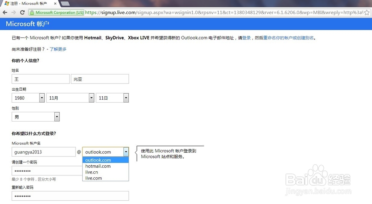372x204 pixels.
Task: Click the Microsoft 帐户 header title
Action: 27,24
